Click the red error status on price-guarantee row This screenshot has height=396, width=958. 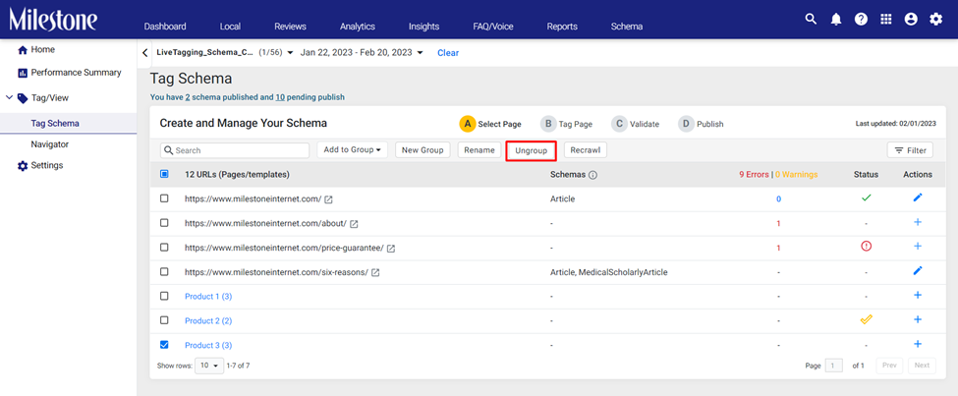point(866,247)
